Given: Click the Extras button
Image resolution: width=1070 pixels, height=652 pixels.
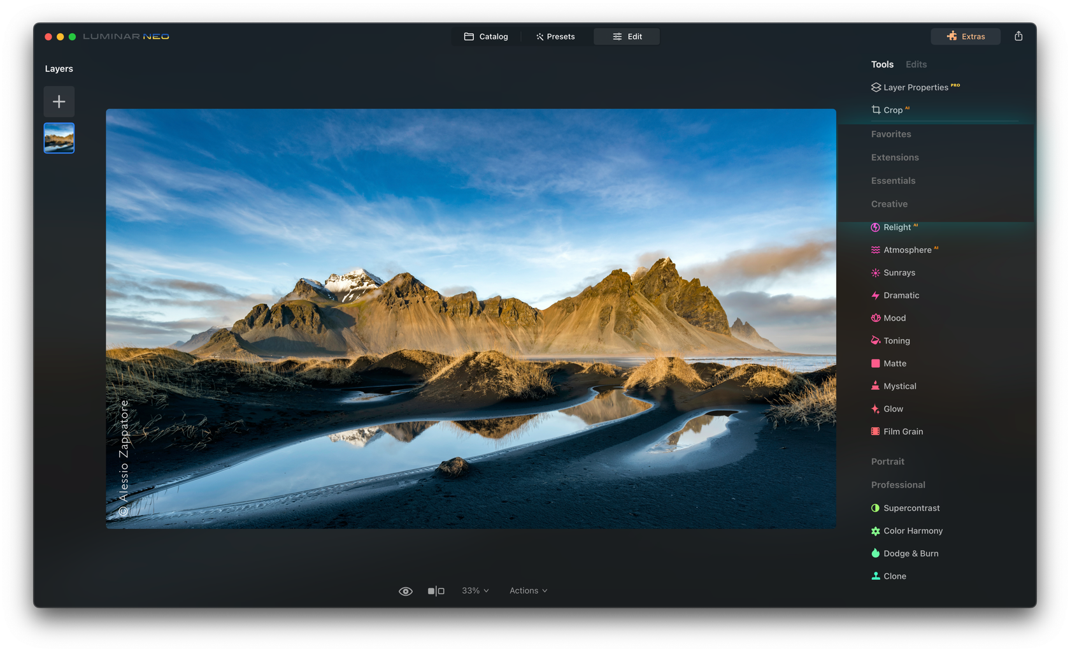Looking at the screenshot, I should pos(965,36).
